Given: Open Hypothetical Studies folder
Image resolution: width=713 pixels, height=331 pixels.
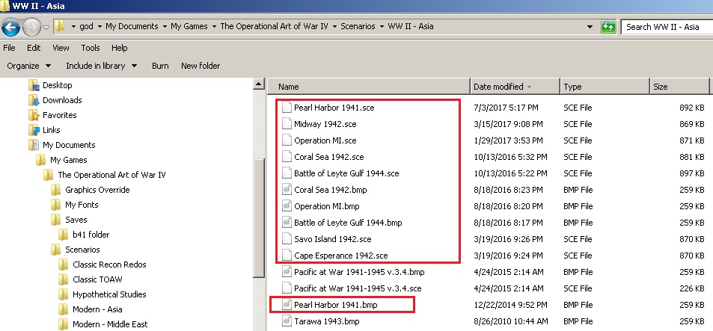Looking at the screenshot, I should 109,294.
